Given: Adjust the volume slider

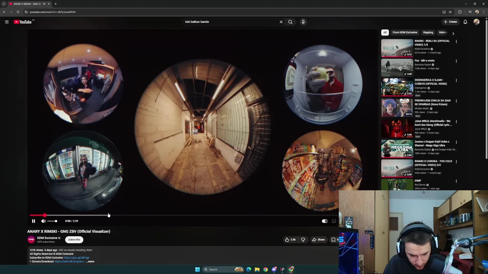Looking at the screenshot, I should click(x=52, y=221).
